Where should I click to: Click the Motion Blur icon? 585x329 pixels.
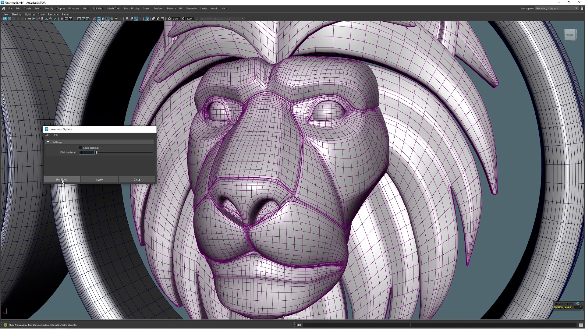tap(132, 19)
